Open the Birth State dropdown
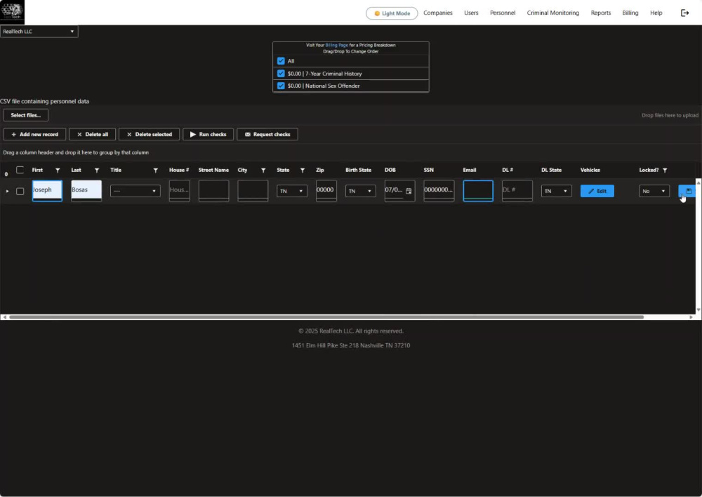The height and width of the screenshot is (497, 702). (x=360, y=191)
